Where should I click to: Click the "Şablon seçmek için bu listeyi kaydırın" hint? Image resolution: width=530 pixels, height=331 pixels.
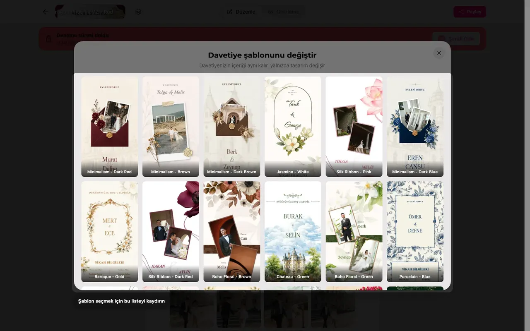tap(121, 301)
